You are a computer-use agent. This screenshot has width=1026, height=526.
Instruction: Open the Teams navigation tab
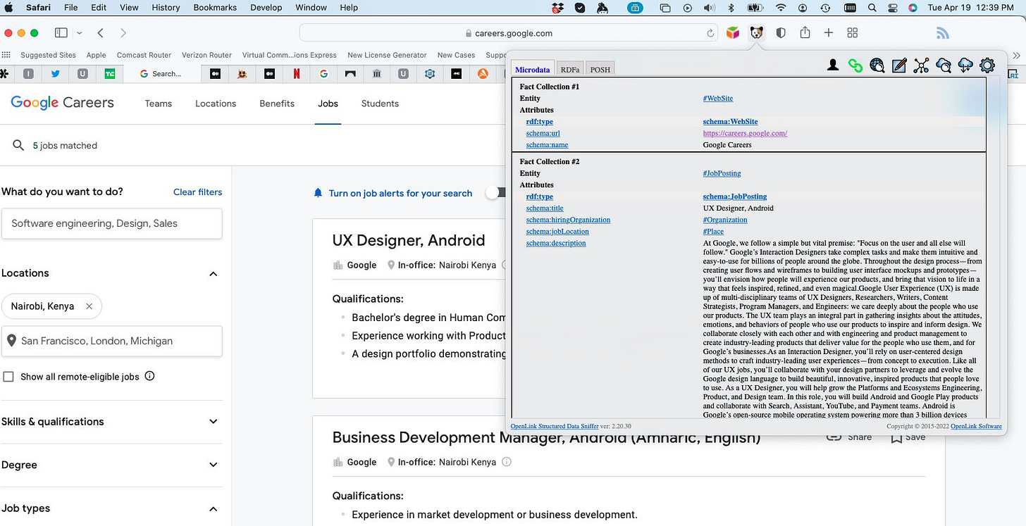[x=159, y=104]
